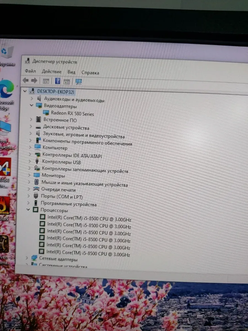Open the Вид menu

[71, 72]
